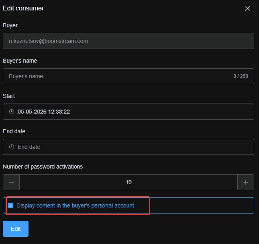
Task: Click the 0 / 250 character counter
Action: pyautogui.click(x=241, y=76)
